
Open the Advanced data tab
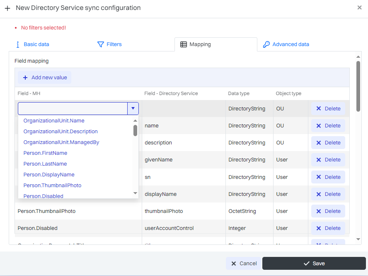(286, 44)
